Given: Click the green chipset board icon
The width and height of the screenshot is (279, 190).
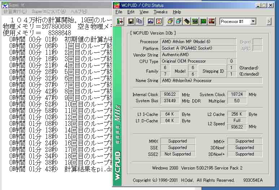Looking at the screenshot, I should 195,22.
